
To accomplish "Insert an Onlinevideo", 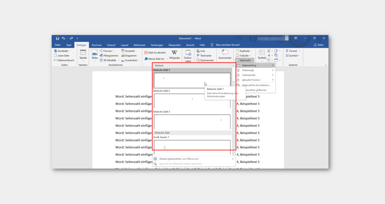I will [188, 55].
